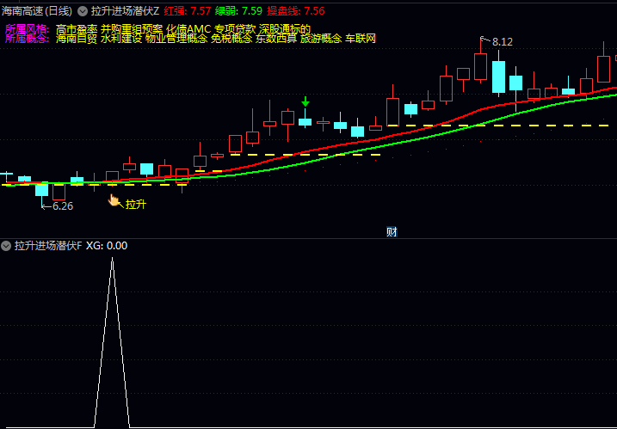Select the 海南自贸 concept tag
The width and height of the screenshot is (617, 429).
point(77,39)
